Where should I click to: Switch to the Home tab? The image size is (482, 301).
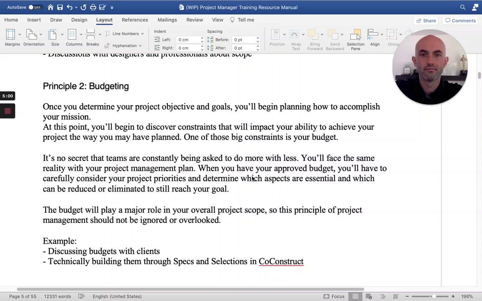click(x=11, y=20)
